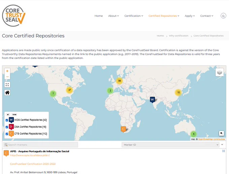Click the legend 'all' button
The height and width of the screenshot is (174, 229).
click(x=8, y=114)
